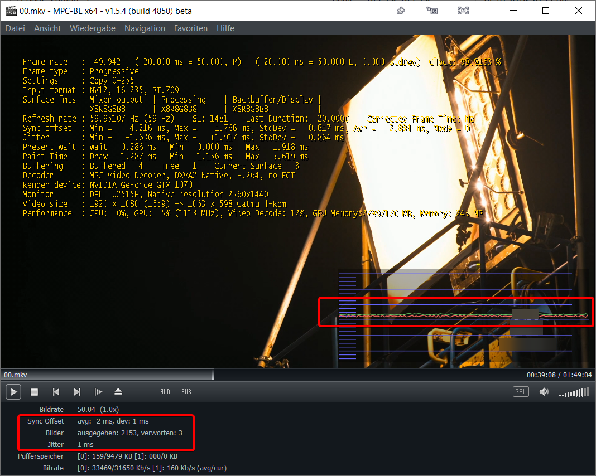The image size is (596, 476).
Task: Click the Video size 1920 x 1080 line
Action: 155,204
